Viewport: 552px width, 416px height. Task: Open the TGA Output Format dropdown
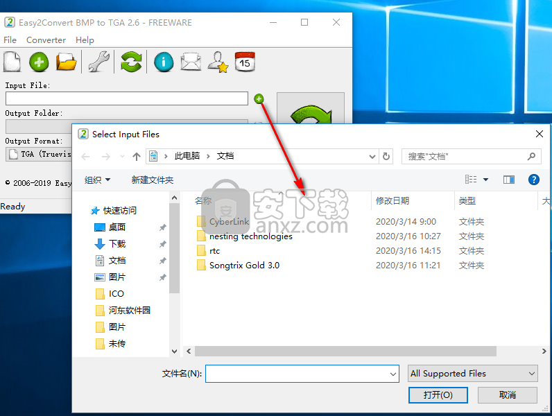[39, 154]
